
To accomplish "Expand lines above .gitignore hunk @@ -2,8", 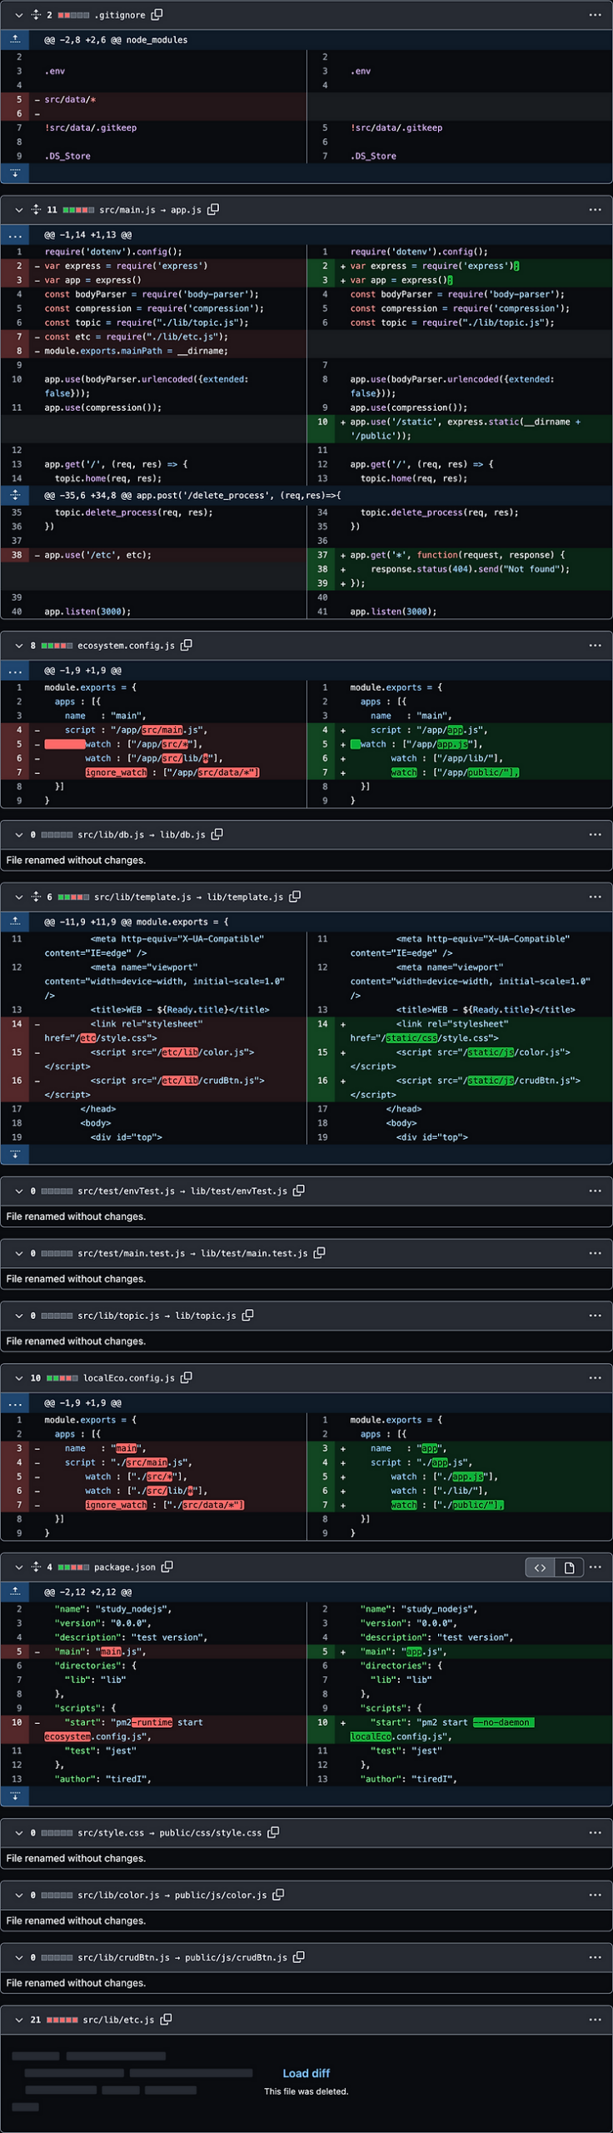I will (x=15, y=39).
